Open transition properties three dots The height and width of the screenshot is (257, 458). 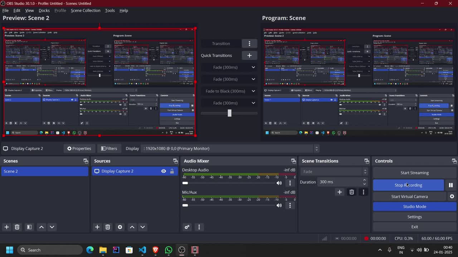(364, 192)
